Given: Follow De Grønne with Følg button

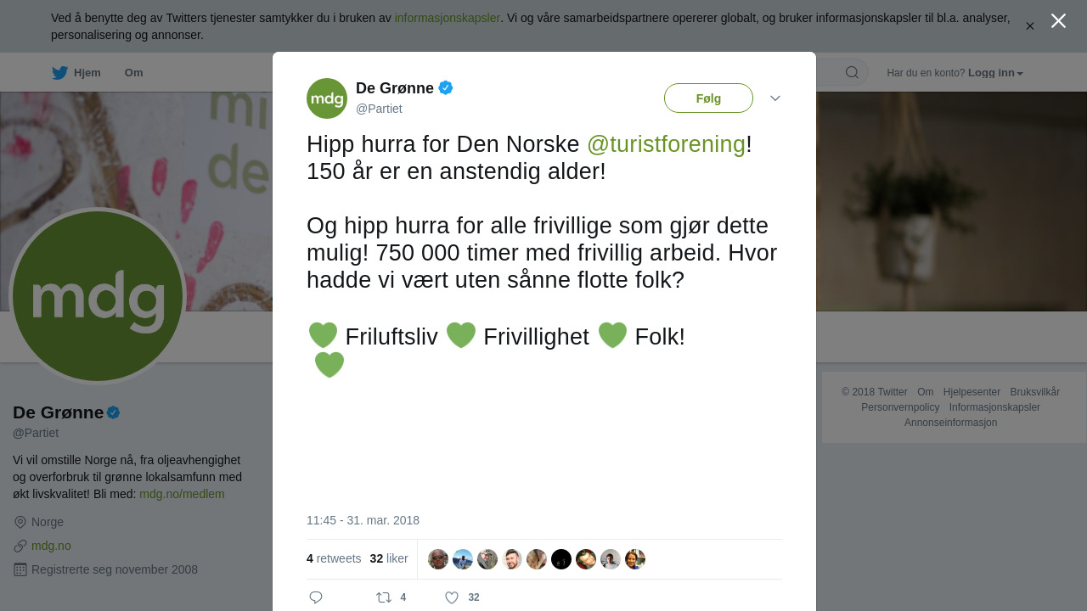Looking at the screenshot, I should (708, 98).
